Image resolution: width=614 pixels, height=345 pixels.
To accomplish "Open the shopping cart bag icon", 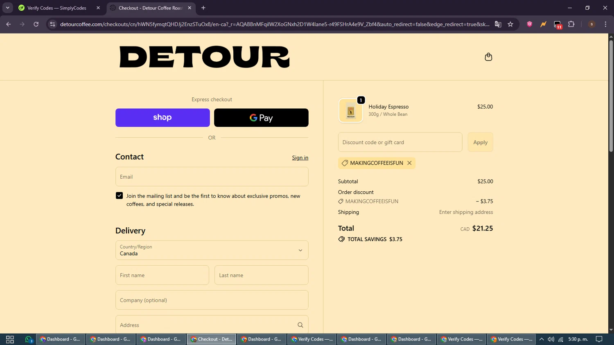I will (488, 57).
